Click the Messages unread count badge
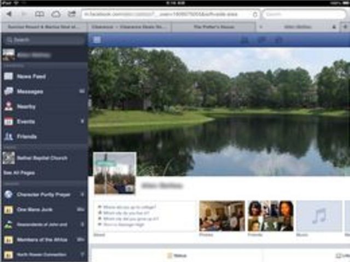The image size is (350, 262). point(81,91)
